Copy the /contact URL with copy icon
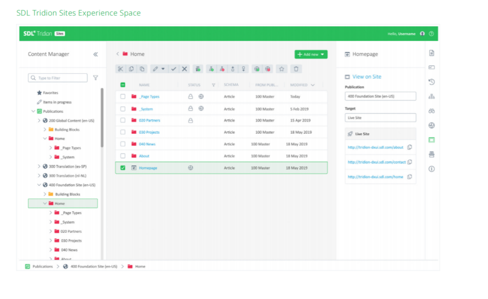Screen dimensions: 488x299 click(x=409, y=162)
